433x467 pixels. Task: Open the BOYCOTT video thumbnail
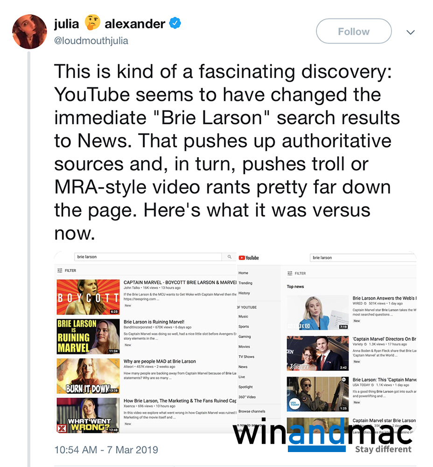[88, 297]
